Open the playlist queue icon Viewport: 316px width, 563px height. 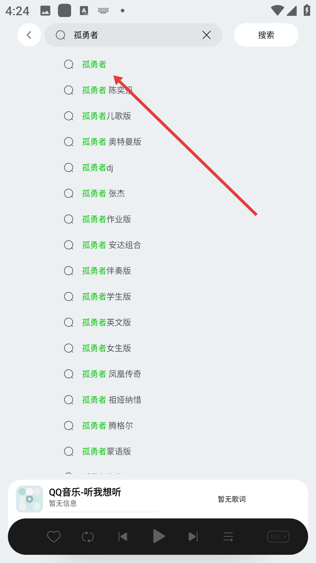[x=228, y=537]
